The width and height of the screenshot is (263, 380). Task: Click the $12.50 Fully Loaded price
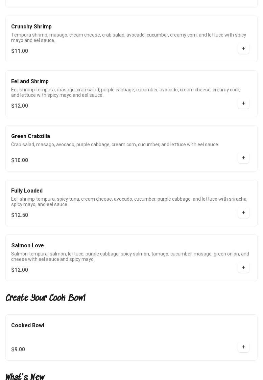[20, 215]
